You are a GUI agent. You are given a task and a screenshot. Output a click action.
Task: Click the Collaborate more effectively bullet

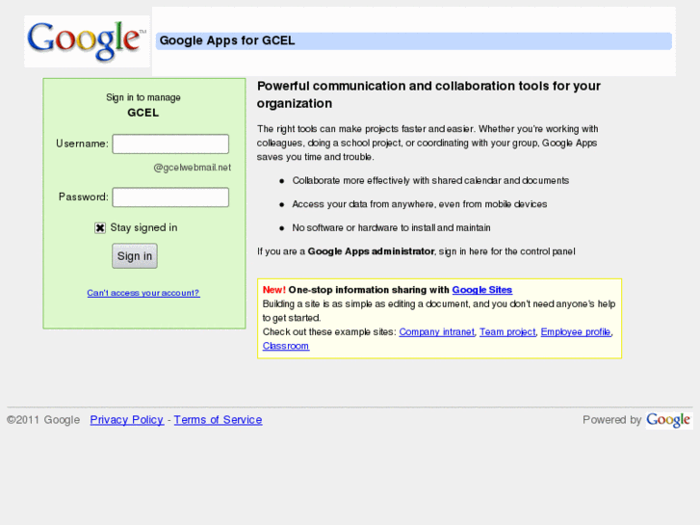click(x=430, y=180)
